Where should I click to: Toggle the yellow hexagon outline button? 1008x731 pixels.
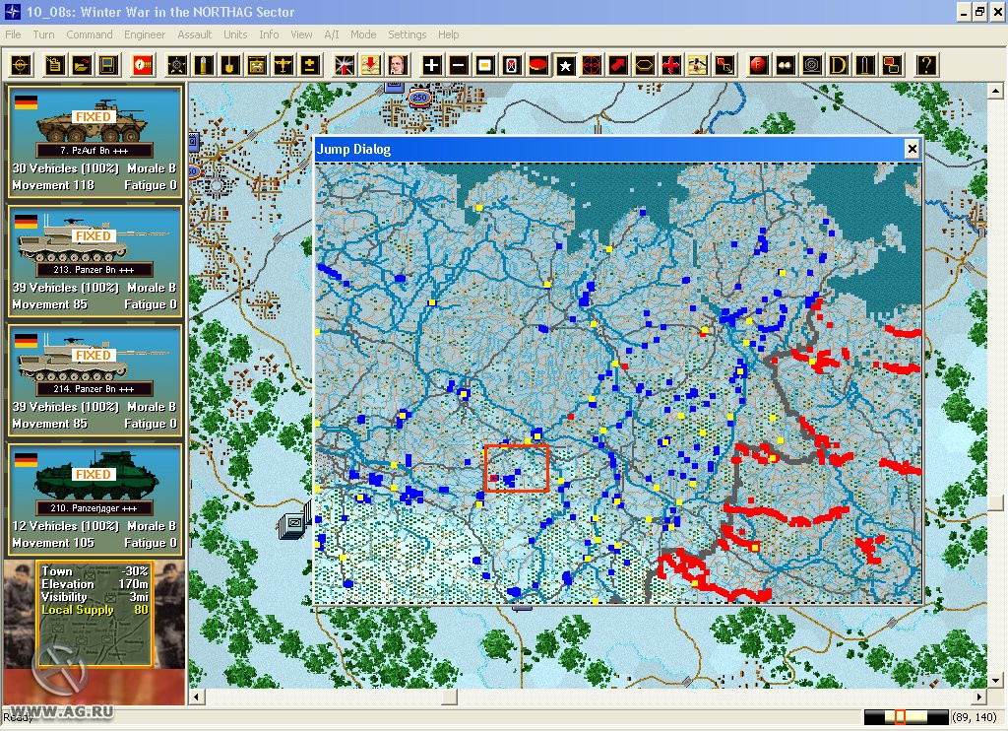[x=645, y=65]
